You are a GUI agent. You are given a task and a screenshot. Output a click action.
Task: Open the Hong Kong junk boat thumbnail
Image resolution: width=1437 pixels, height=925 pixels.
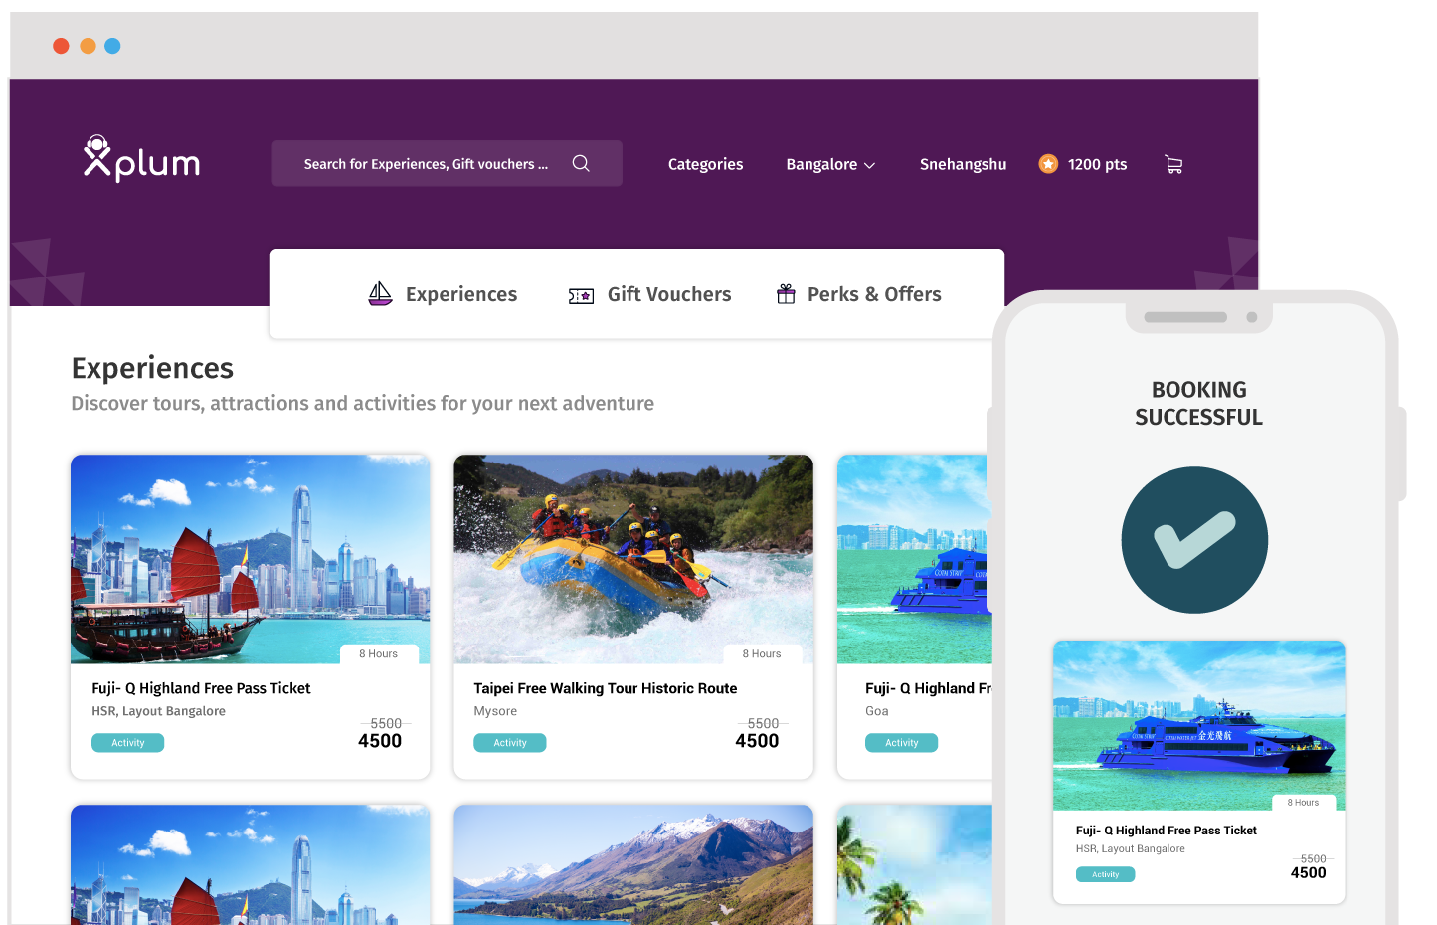250,559
